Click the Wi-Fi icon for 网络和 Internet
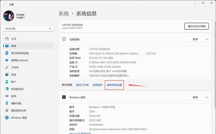This screenshot has width=216, height=134. coord(7,60)
